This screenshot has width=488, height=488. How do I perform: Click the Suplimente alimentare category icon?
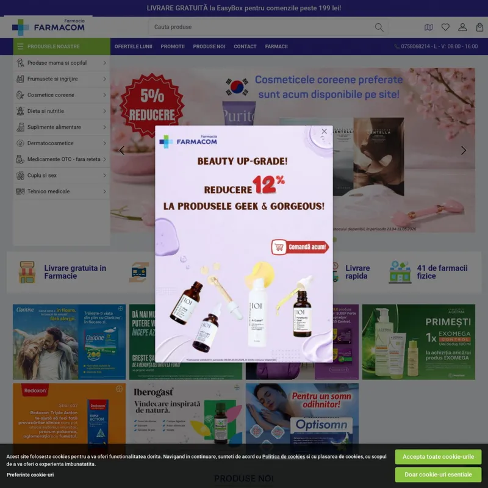click(20, 127)
